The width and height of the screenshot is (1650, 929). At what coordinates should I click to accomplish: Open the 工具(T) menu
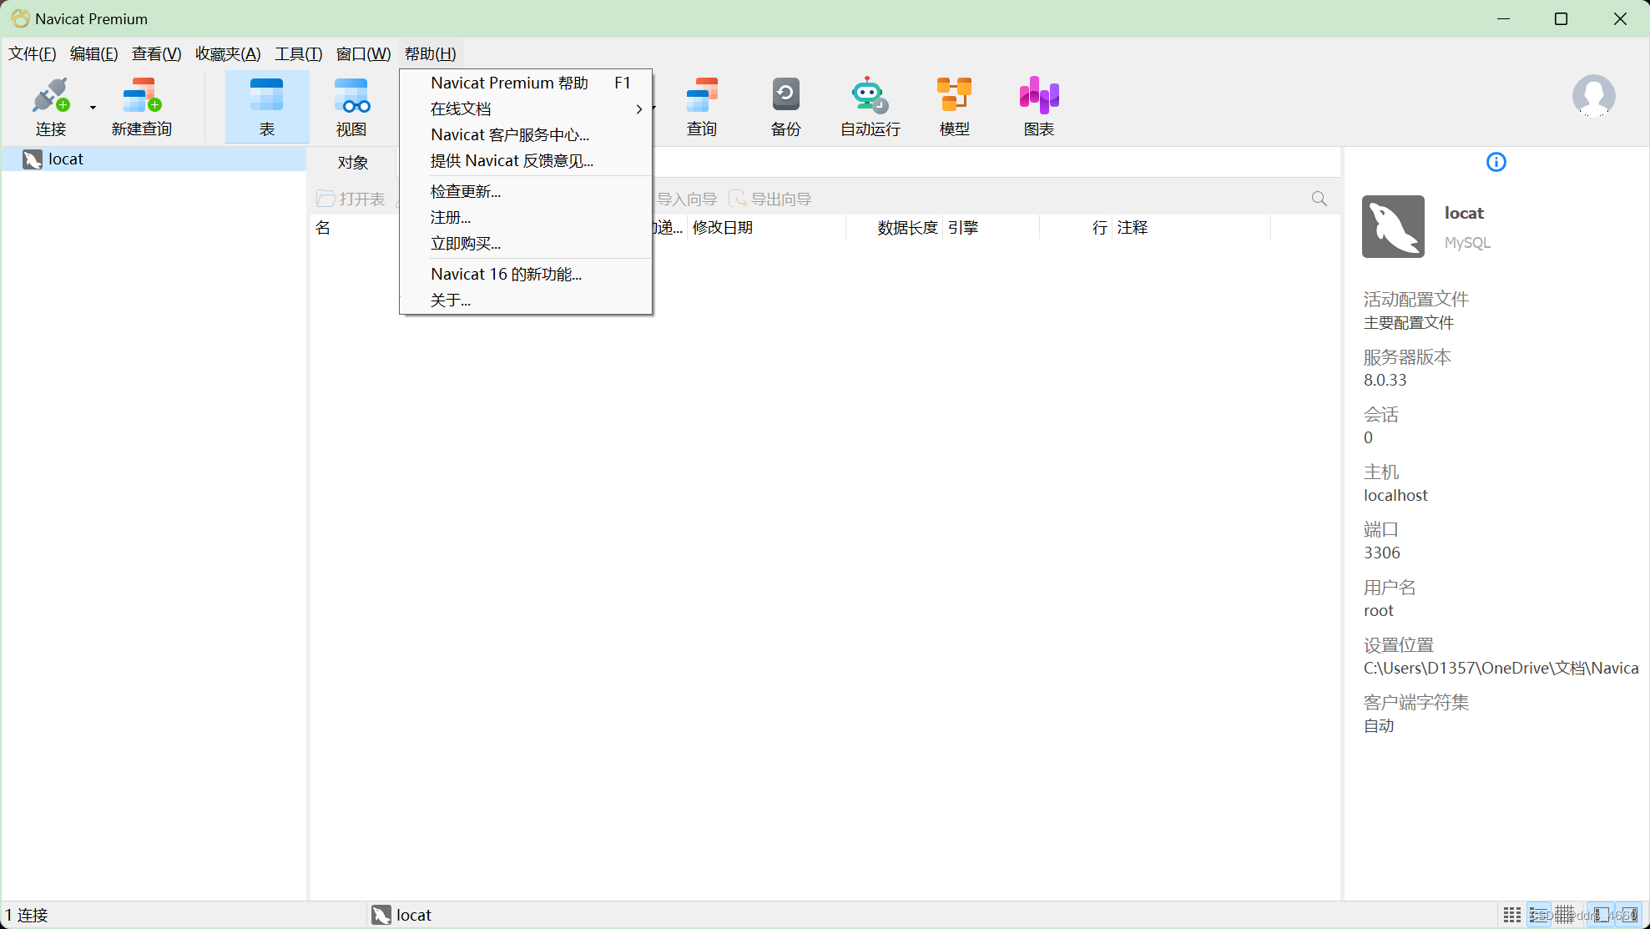click(x=299, y=54)
